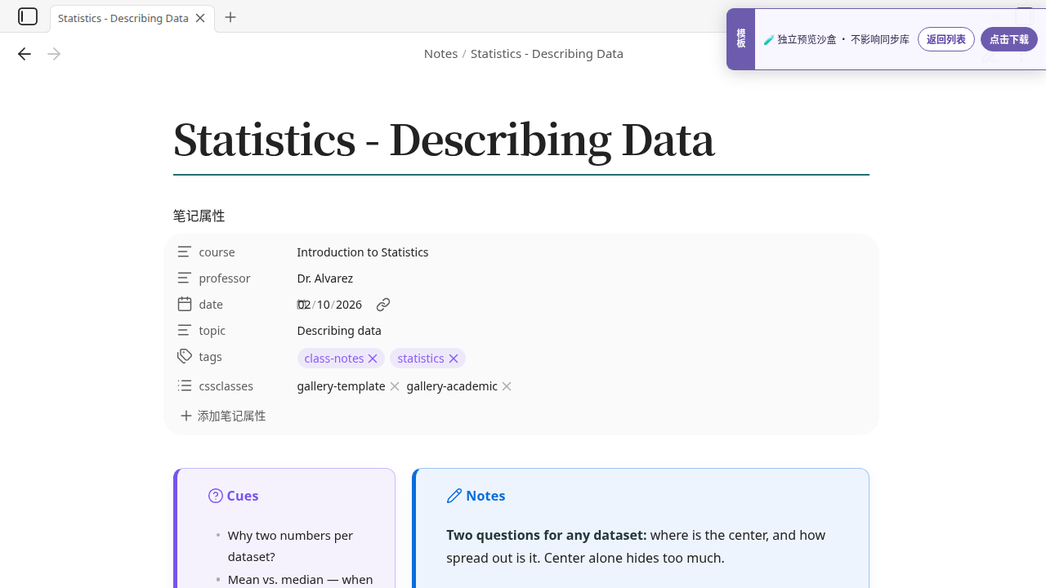Image resolution: width=1046 pixels, height=588 pixels.
Task: Click the tags property icon
Action: click(x=185, y=356)
